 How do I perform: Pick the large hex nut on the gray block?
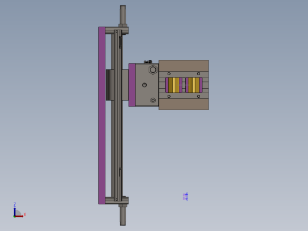tap(153, 69)
